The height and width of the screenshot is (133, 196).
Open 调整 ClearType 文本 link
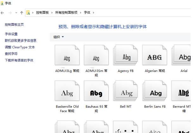pyautogui.click(x=20, y=47)
